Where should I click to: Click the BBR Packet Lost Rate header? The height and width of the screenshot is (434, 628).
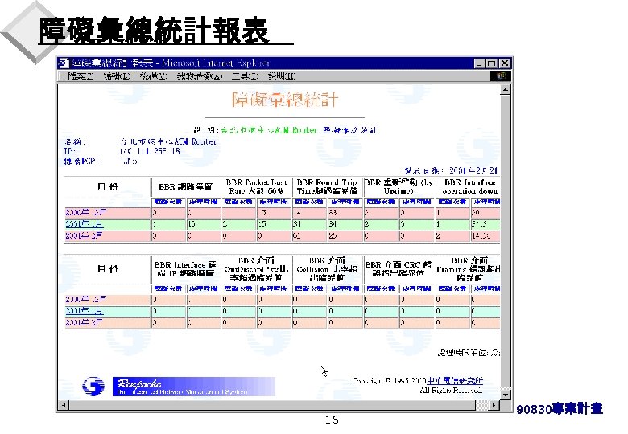256,186
